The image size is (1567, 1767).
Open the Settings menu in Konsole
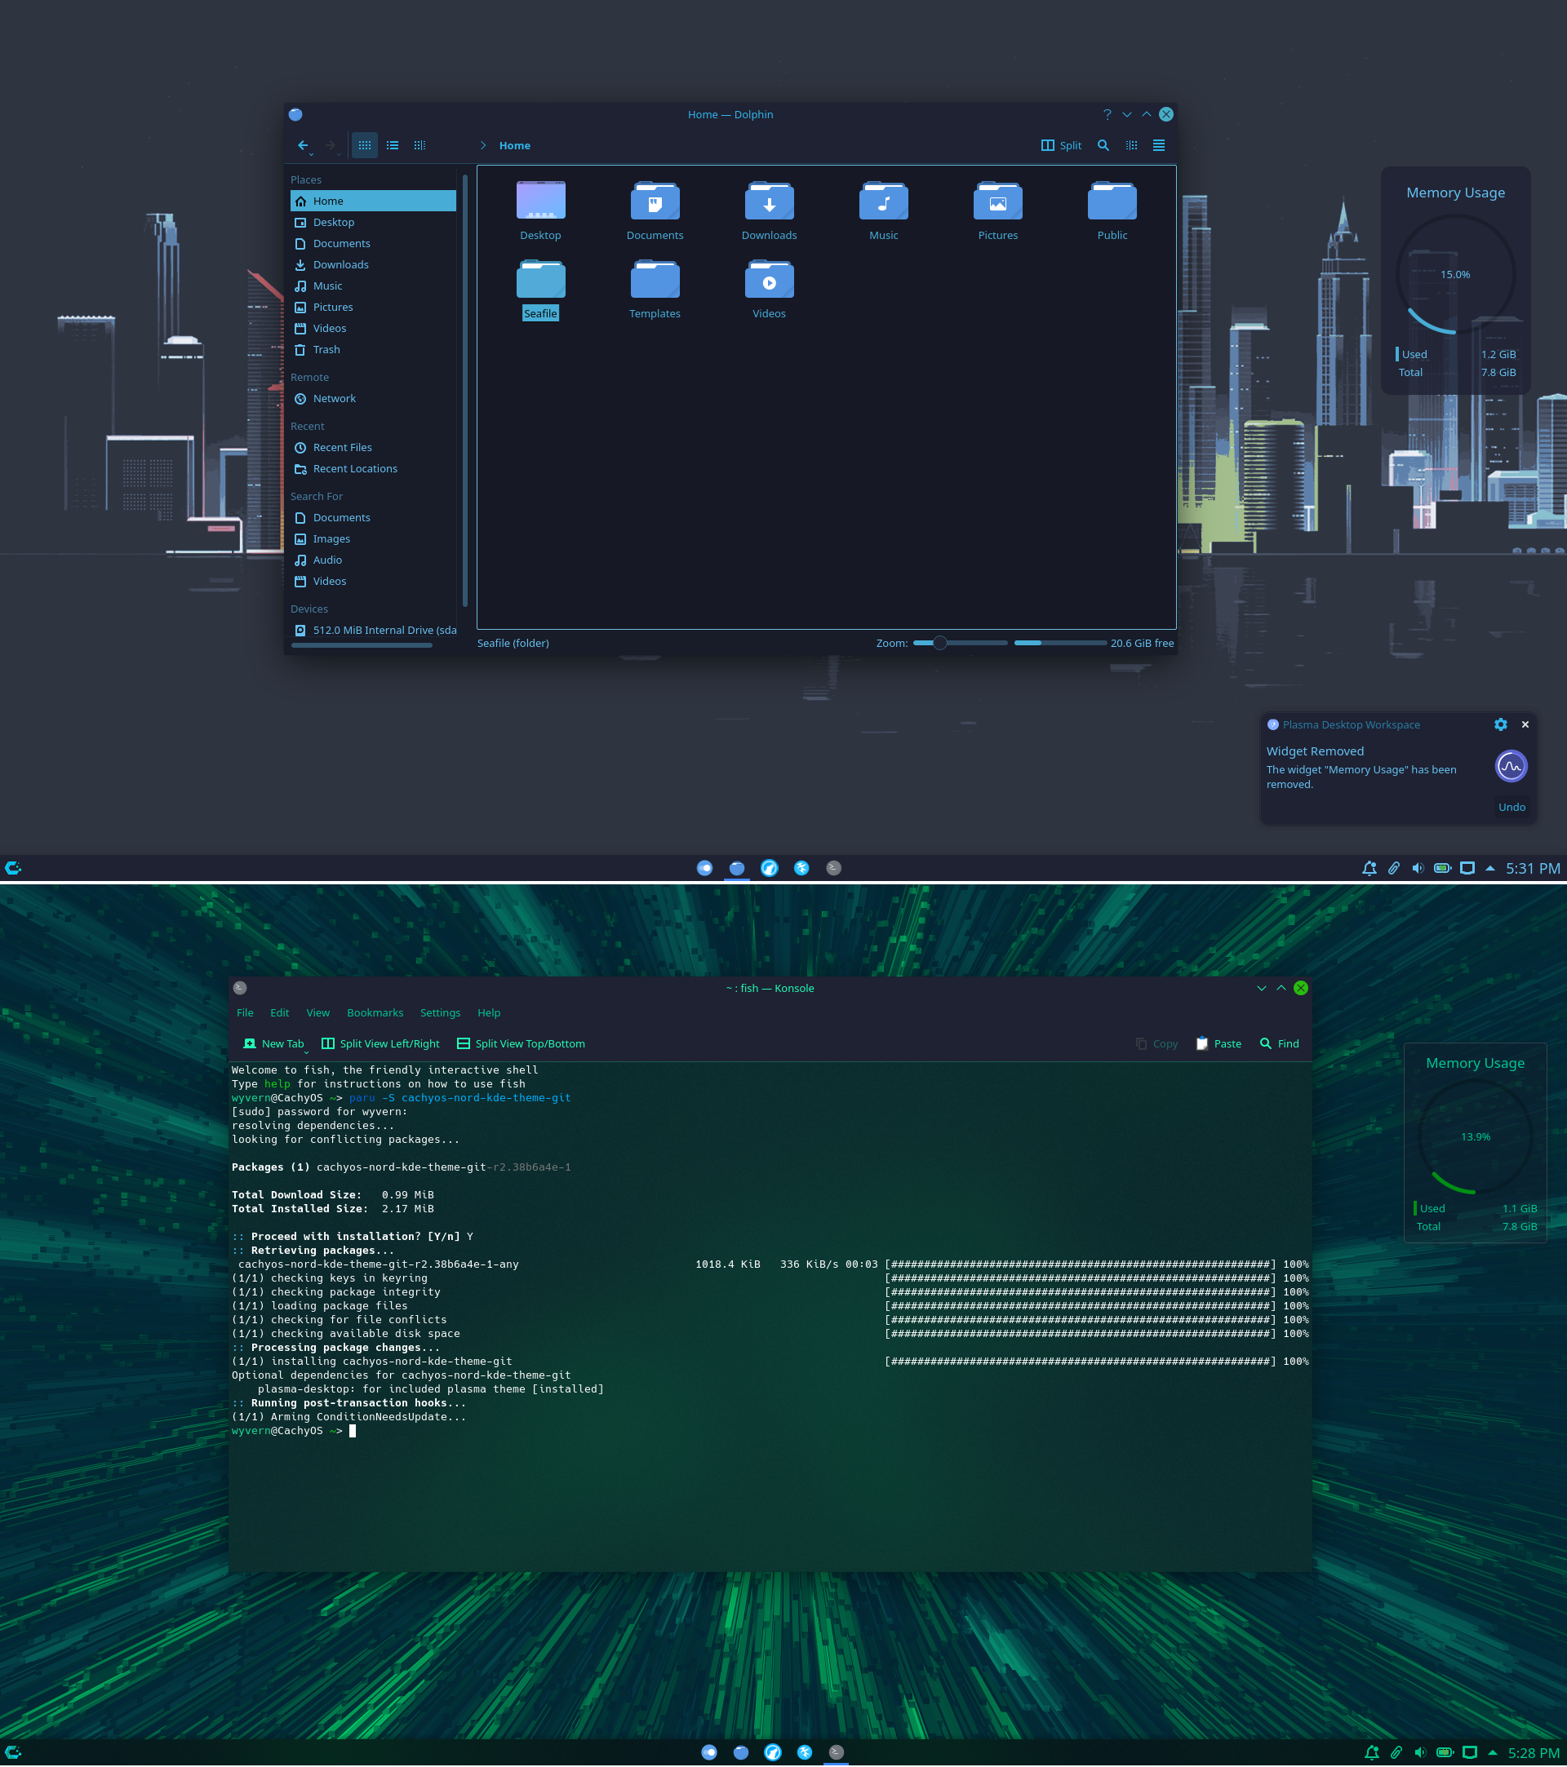[439, 1012]
